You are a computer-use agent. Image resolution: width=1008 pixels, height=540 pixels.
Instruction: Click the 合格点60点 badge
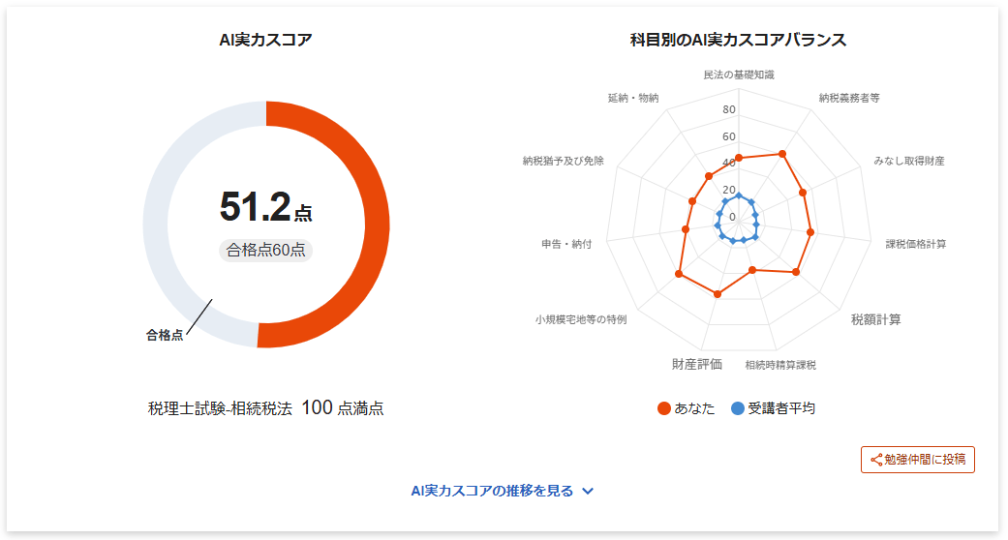tap(266, 250)
